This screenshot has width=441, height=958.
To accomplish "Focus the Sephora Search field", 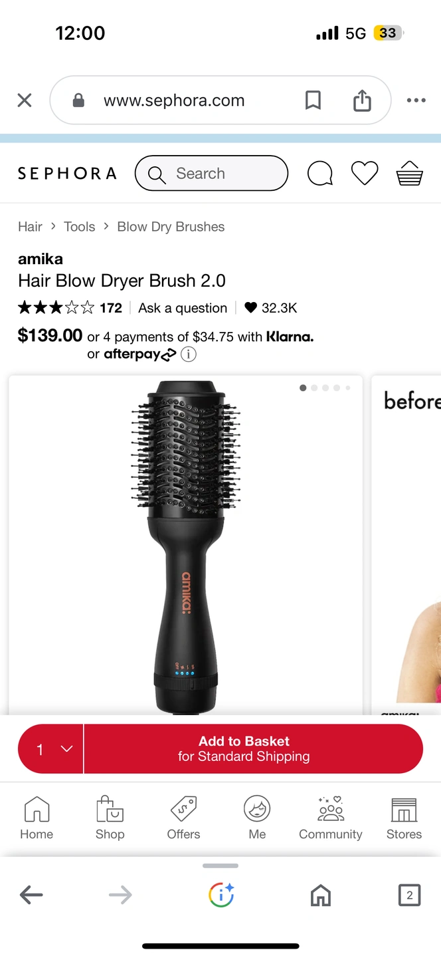I will (x=211, y=174).
